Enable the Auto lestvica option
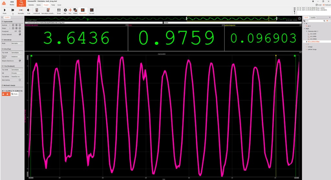 coord(20,80)
